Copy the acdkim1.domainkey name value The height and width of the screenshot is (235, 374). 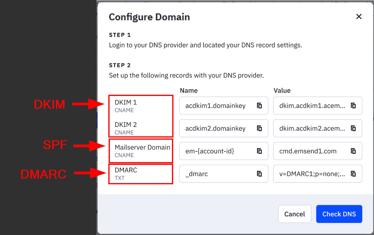(259, 106)
